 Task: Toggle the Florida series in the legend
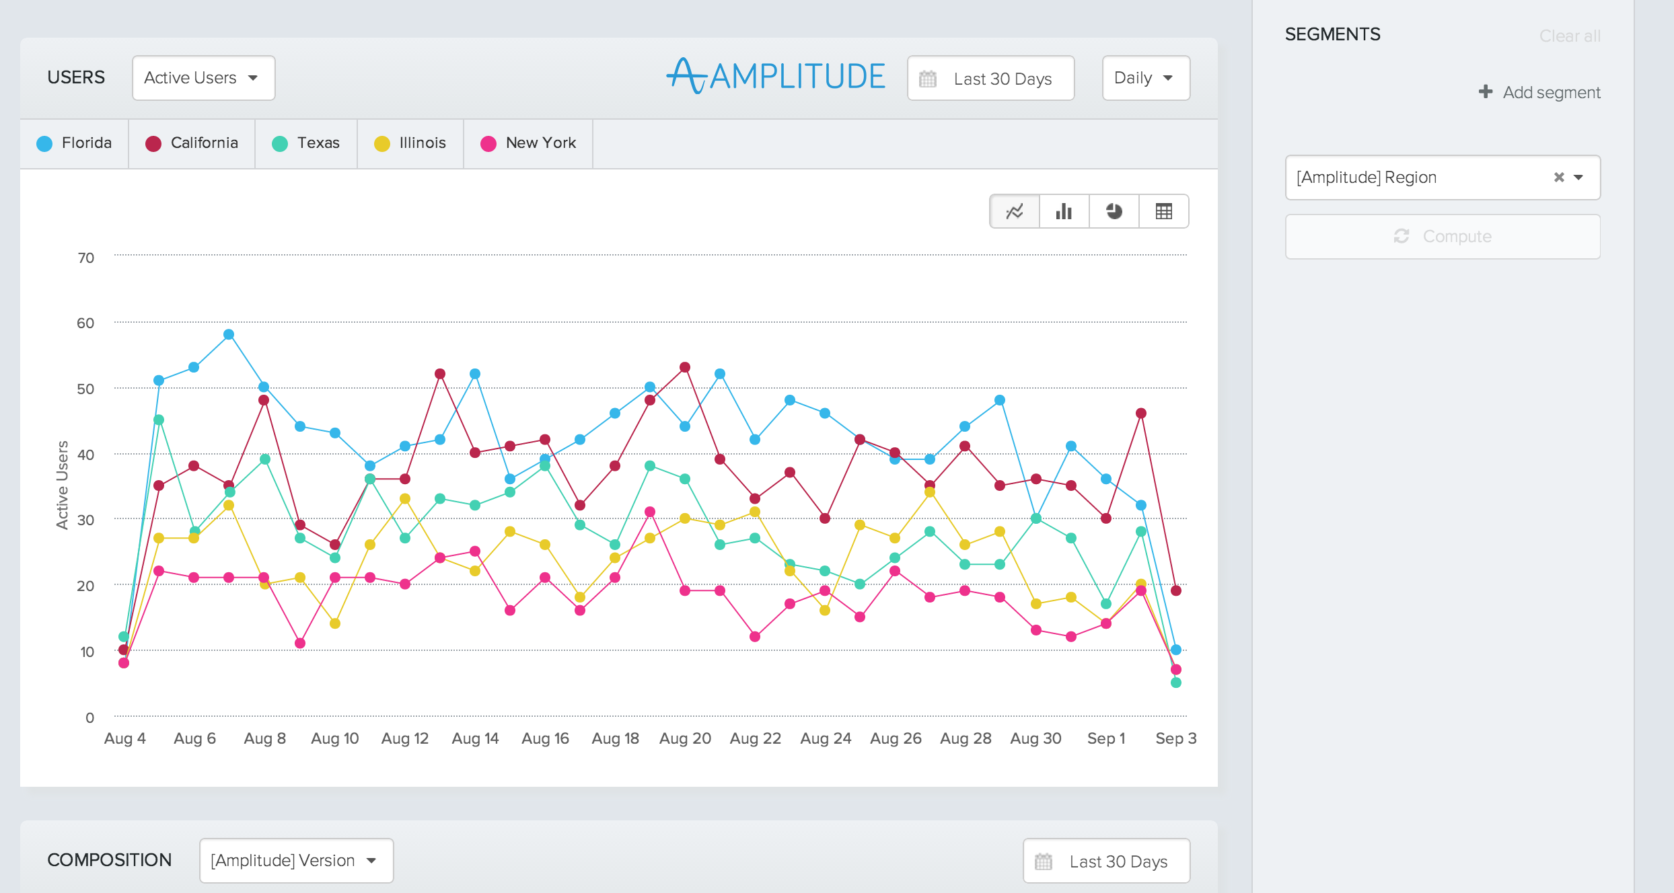click(x=75, y=143)
